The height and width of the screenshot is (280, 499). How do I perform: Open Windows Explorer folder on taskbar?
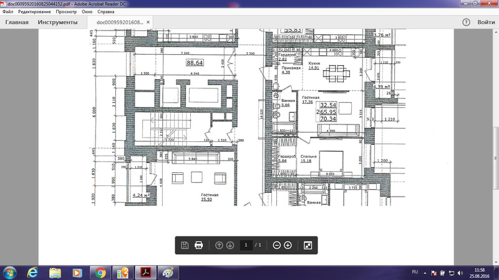pos(55,273)
